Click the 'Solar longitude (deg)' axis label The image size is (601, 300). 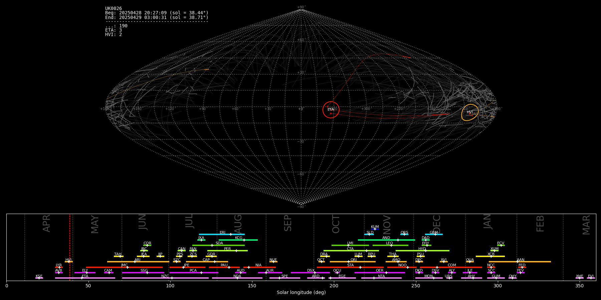pyautogui.click(x=301, y=292)
